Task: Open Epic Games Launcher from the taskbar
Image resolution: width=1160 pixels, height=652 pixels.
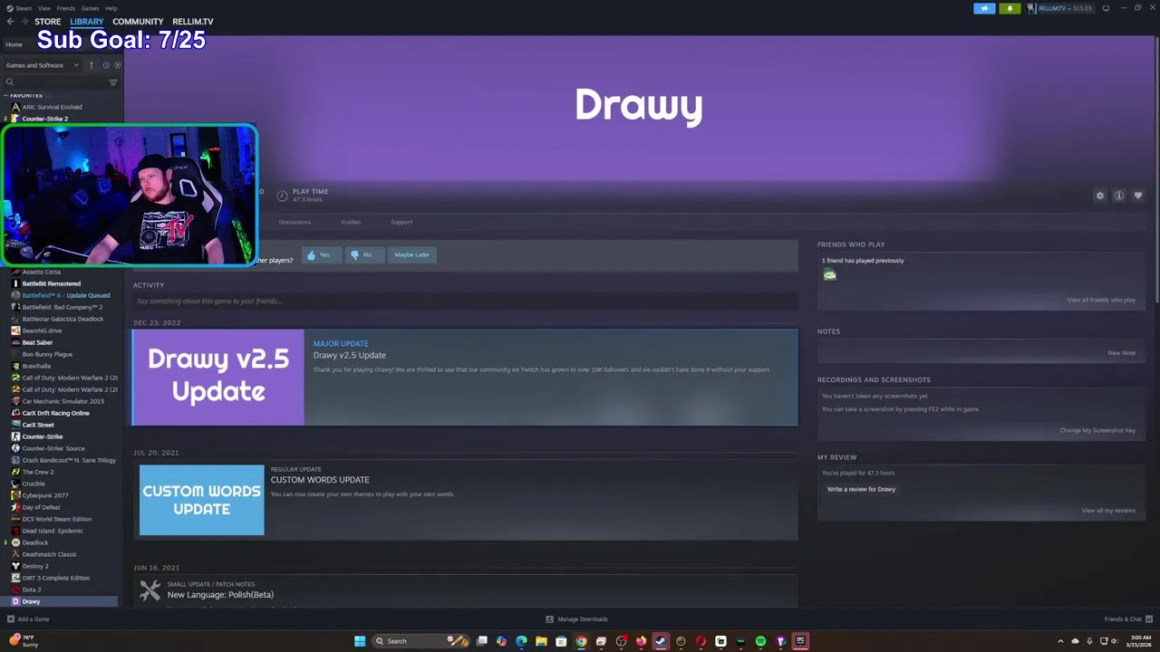Action: pyautogui.click(x=800, y=641)
